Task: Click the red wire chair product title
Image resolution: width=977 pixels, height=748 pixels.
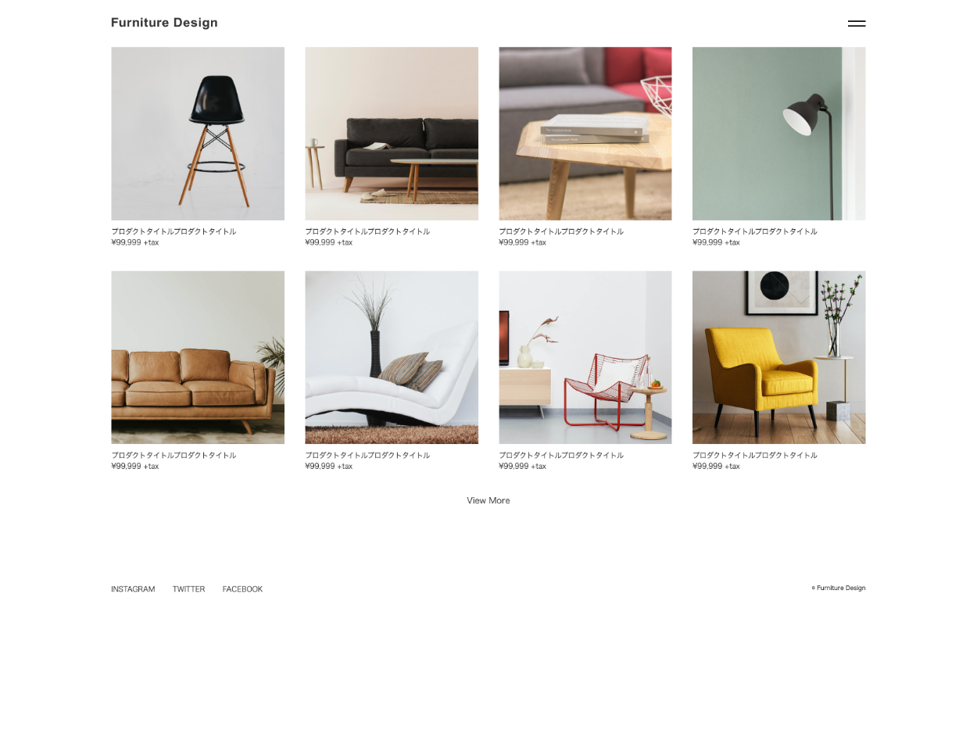Action: pyautogui.click(x=561, y=455)
